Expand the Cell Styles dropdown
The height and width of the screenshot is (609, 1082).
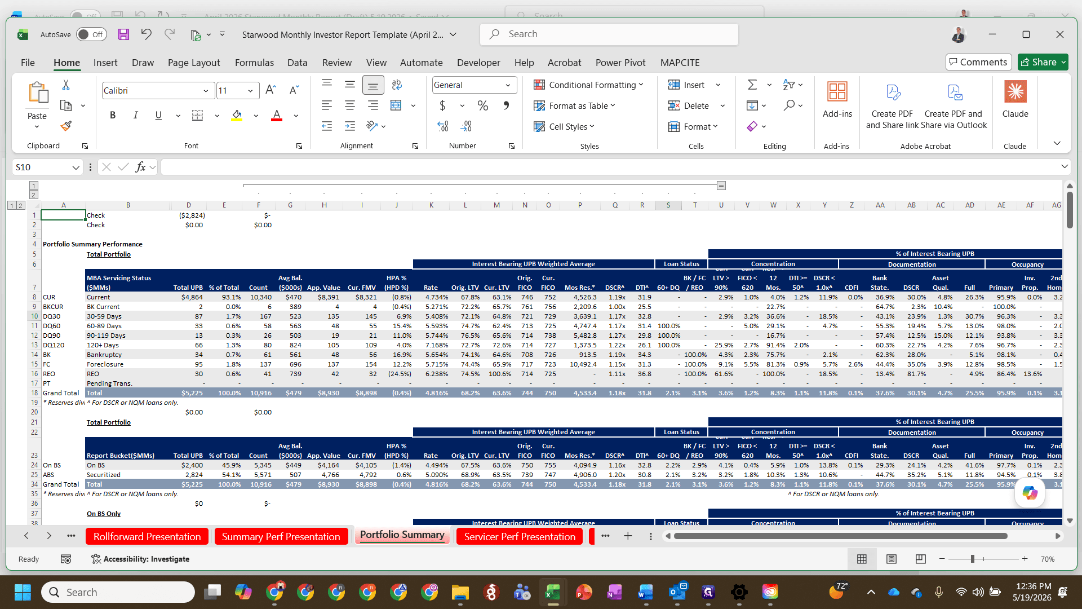point(564,126)
